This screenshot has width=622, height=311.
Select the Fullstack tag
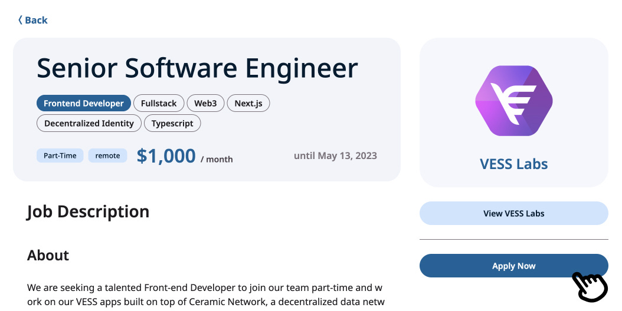(159, 104)
